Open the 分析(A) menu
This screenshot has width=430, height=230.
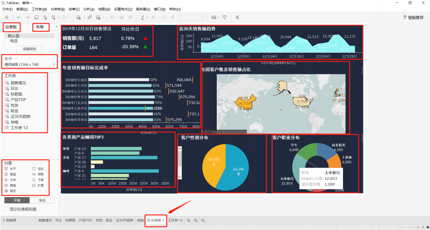89,9
